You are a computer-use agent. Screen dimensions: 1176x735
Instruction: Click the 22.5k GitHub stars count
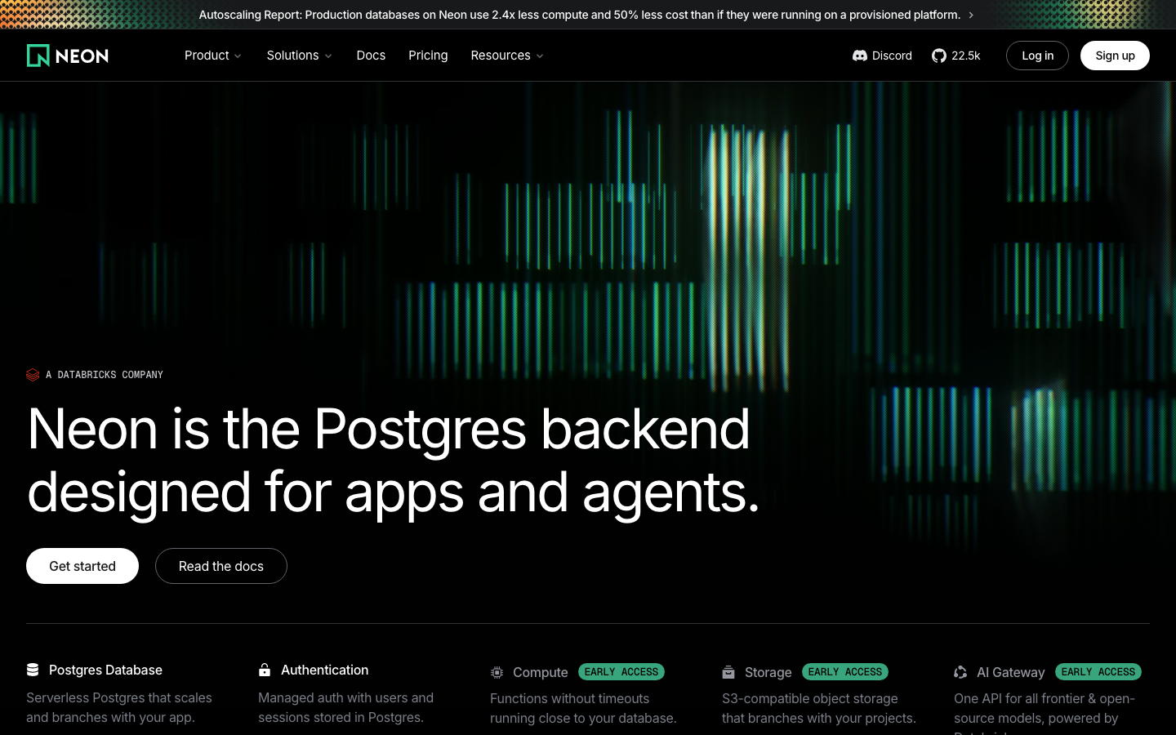pyautogui.click(x=966, y=56)
